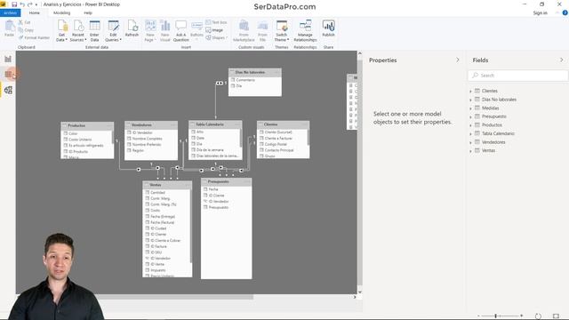This screenshot has width=569, height=320.
Task: Click the Redo arrow
Action: [29, 4]
